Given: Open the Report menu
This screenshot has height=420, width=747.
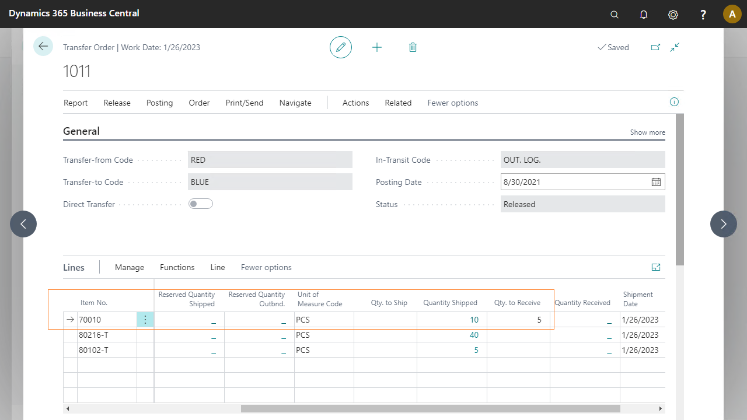Looking at the screenshot, I should pyautogui.click(x=76, y=103).
